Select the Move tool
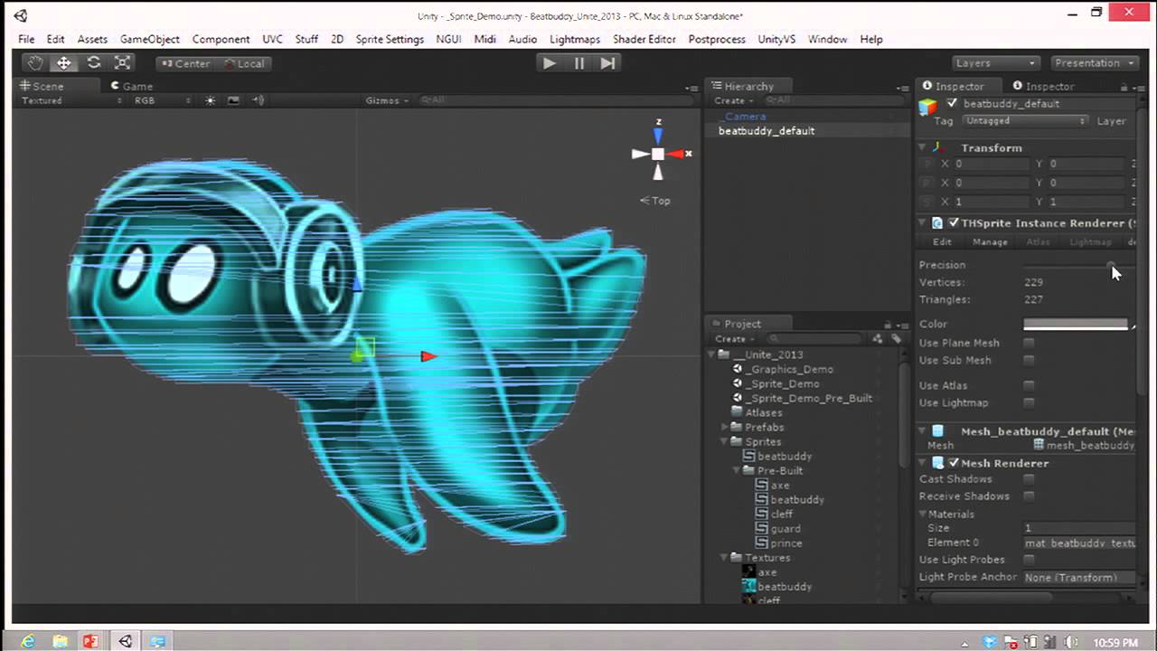 pos(64,63)
